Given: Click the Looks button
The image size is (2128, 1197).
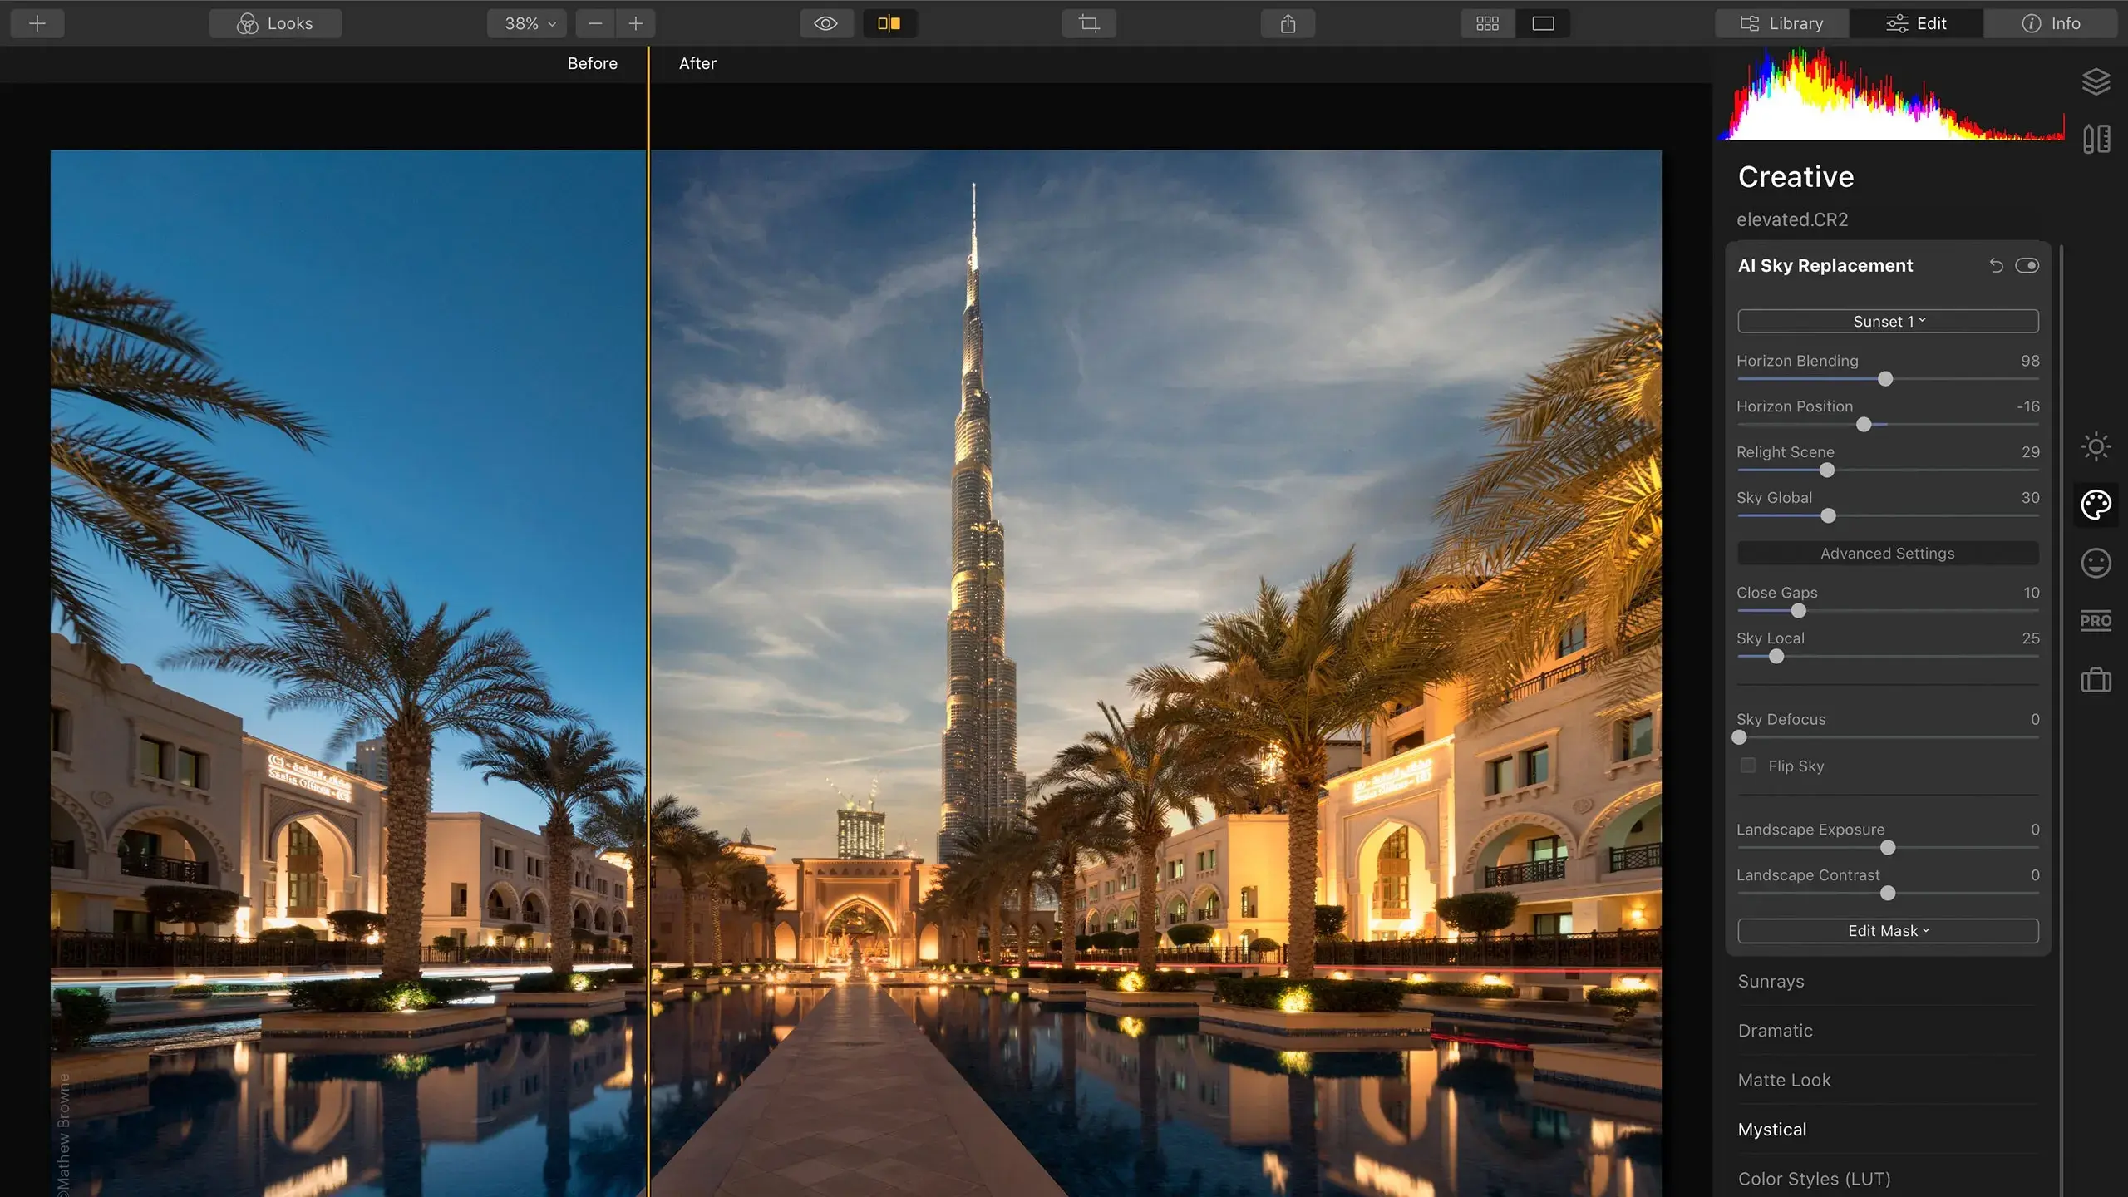Looking at the screenshot, I should (x=275, y=23).
